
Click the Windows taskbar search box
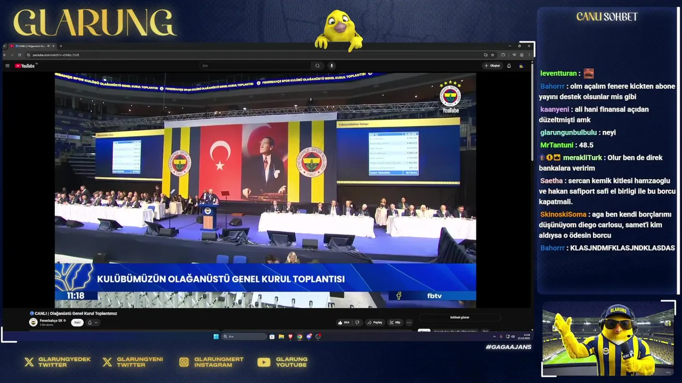(x=245, y=336)
